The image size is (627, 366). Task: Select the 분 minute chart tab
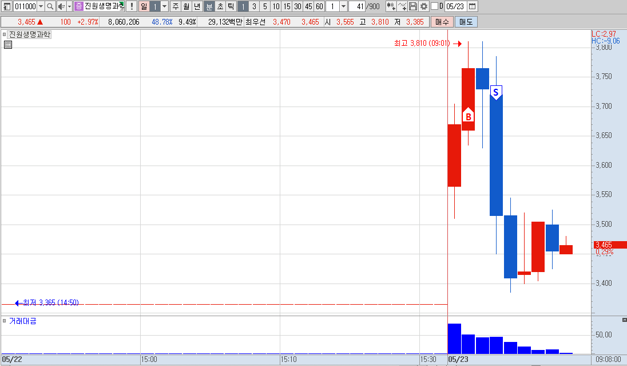[209, 6]
